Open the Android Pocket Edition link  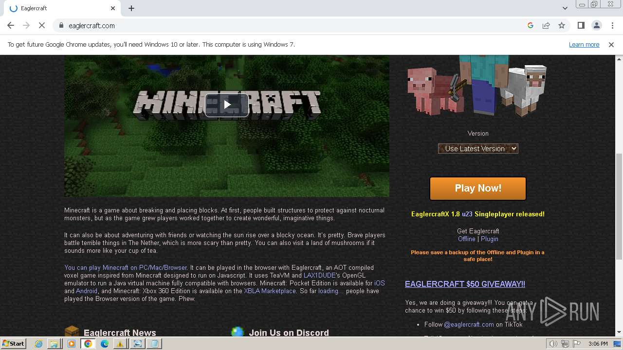(87, 291)
